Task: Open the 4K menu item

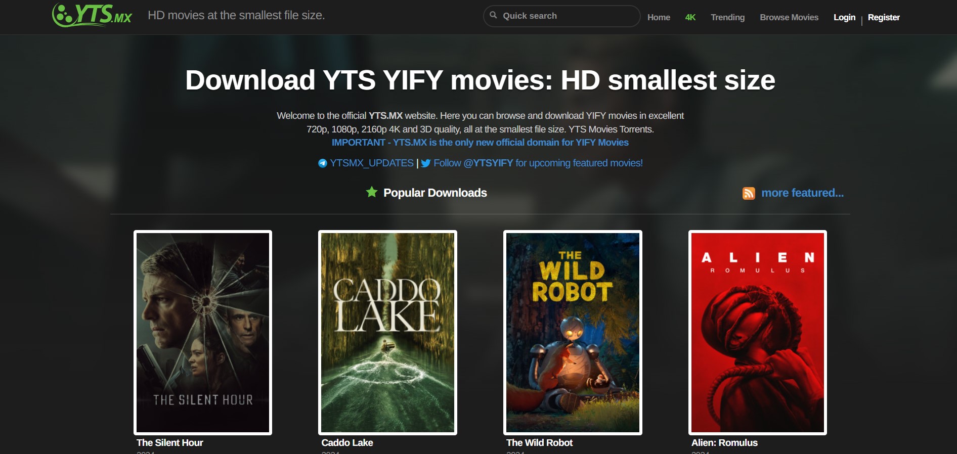Action: [x=690, y=17]
